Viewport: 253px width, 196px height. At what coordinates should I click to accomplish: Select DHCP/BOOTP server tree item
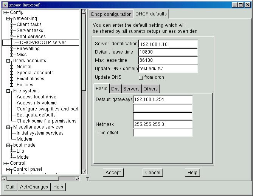coord(43,43)
